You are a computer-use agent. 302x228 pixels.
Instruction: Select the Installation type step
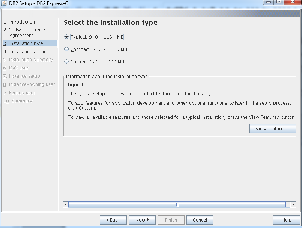(30, 43)
